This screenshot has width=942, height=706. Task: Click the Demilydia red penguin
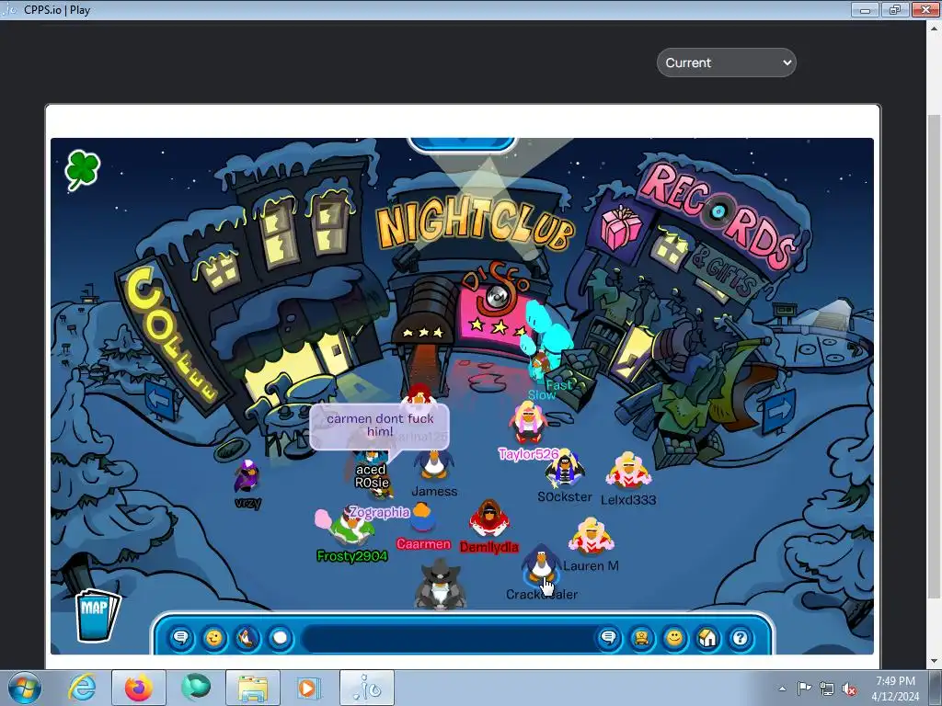tap(489, 518)
